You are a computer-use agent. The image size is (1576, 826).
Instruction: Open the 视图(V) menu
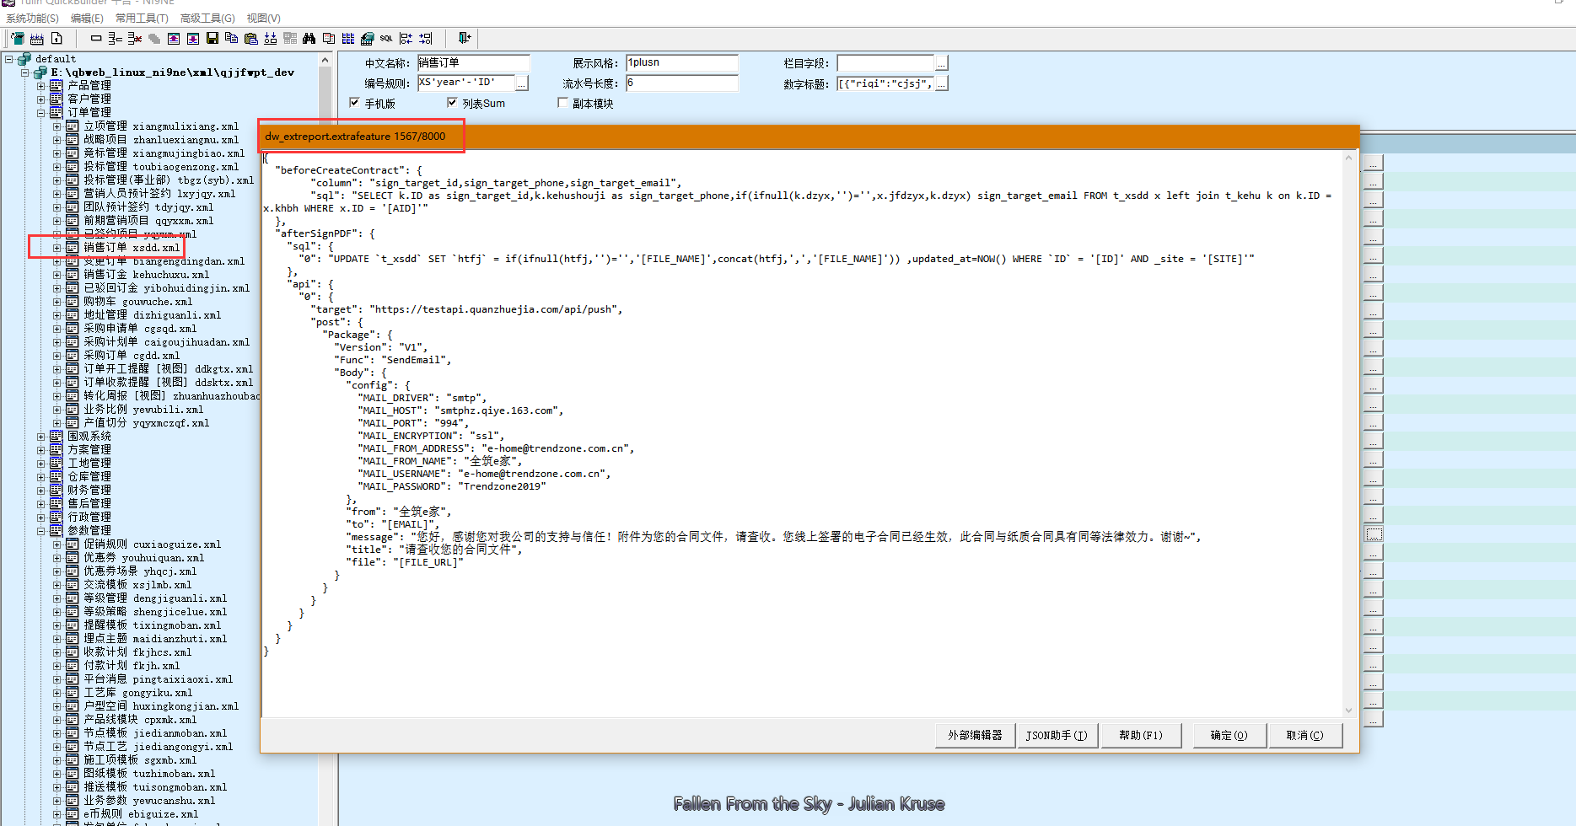tap(263, 18)
